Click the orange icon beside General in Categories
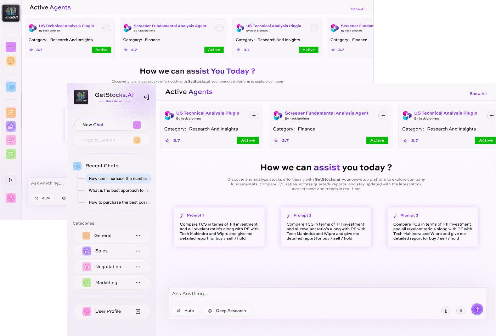The width and height of the screenshot is (496, 336). click(86, 236)
